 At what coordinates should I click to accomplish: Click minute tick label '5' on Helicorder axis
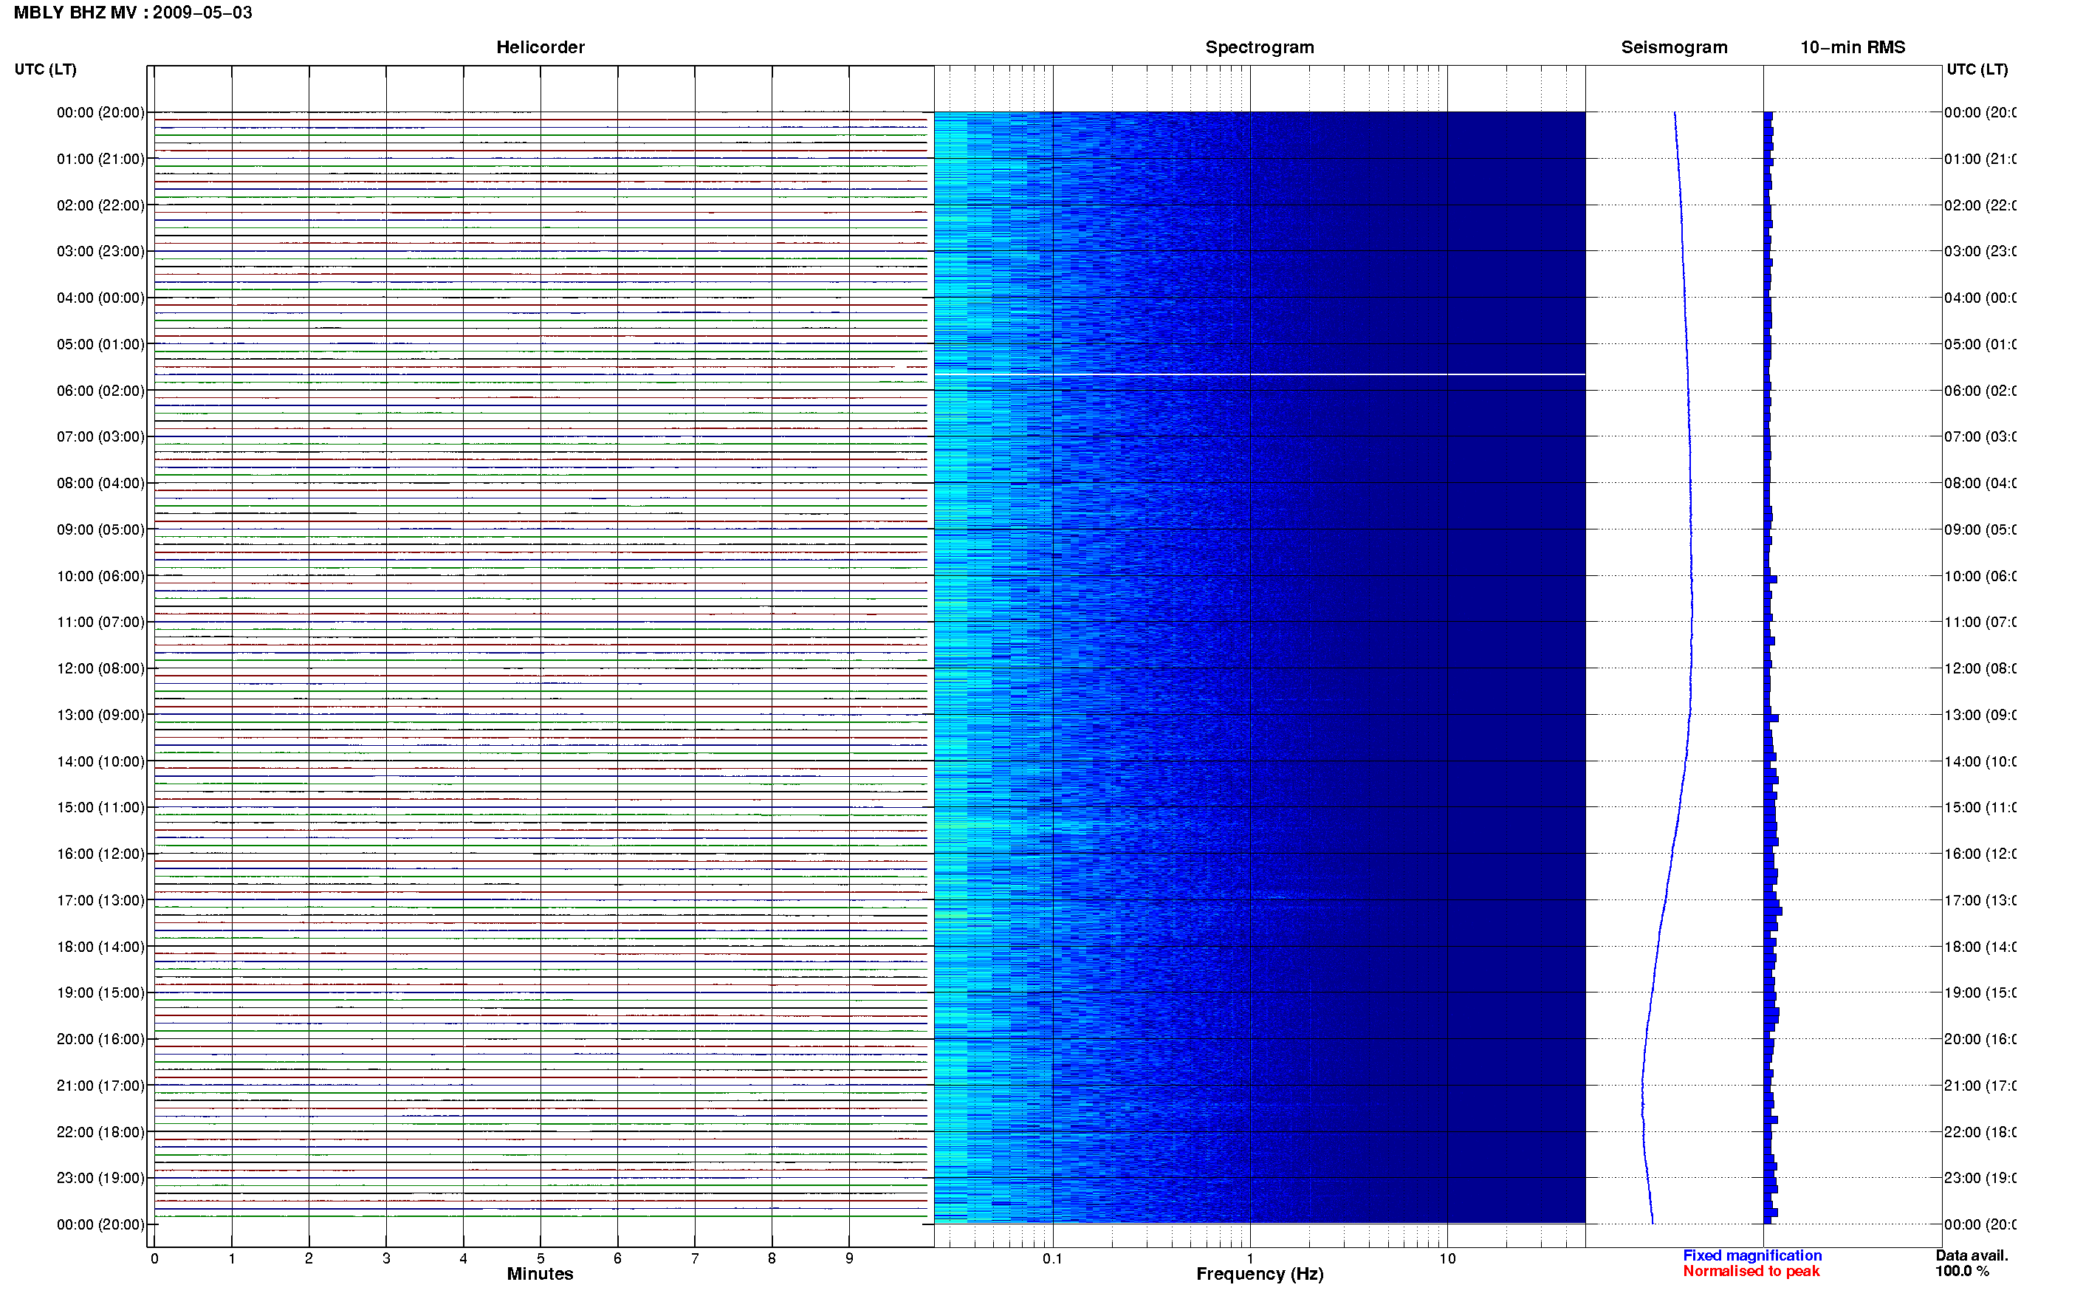(540, 1259)
